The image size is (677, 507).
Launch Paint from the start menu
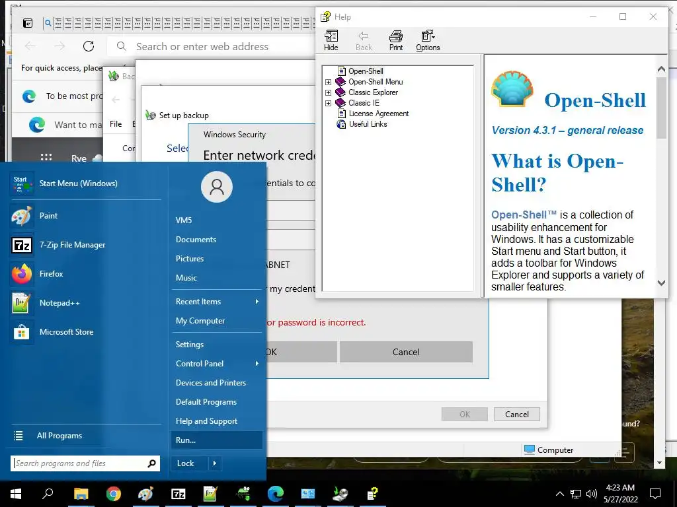85,216
